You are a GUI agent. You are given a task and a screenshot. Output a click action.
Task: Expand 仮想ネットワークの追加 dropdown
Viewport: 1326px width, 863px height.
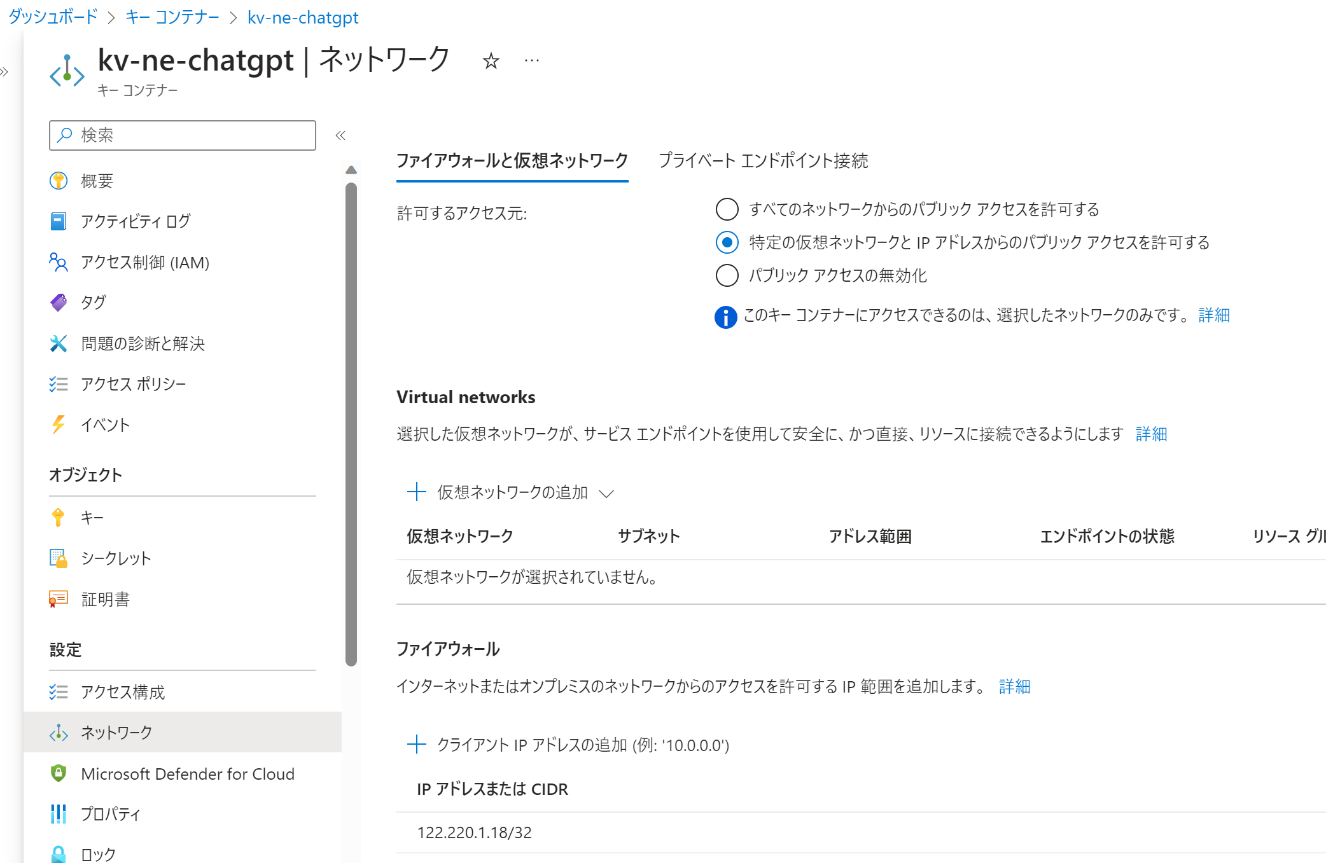point(512,492)
